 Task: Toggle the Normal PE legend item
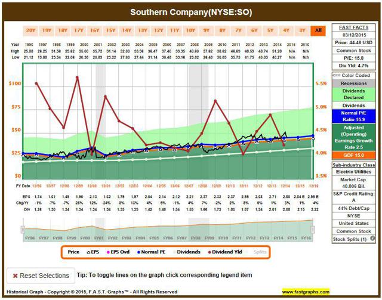click(151, 252)
